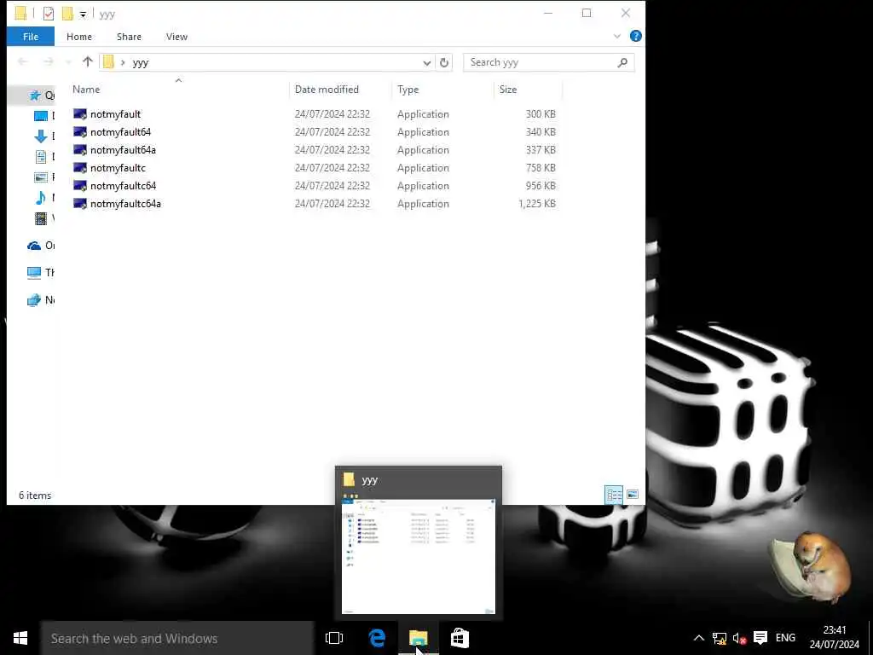Select the notmyfaultc file icon
Viewport: 873px width, 655px height.
(x=80, y=168)
